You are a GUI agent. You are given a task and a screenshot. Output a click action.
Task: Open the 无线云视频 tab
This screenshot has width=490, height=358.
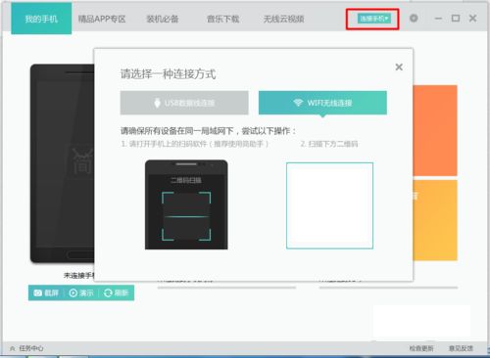[x=284, y=19]
